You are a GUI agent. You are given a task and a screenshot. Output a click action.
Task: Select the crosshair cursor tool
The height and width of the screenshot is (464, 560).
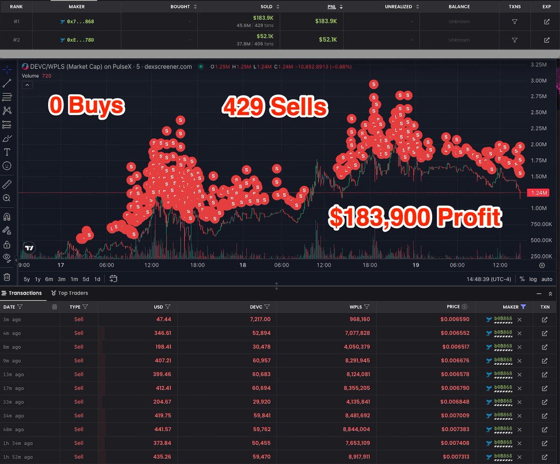[x=7, y=70]
